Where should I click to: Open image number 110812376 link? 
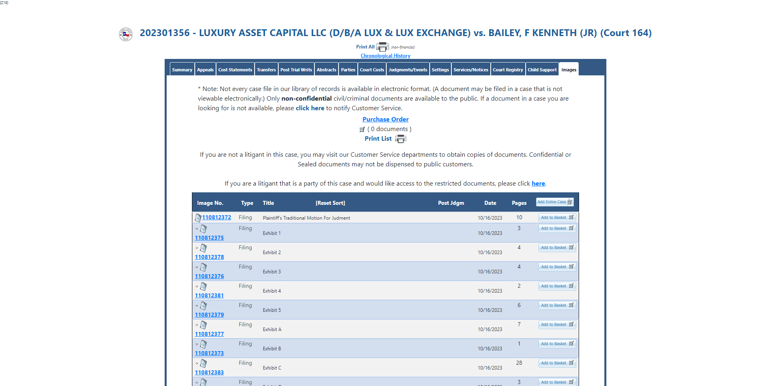(x=209, y=277)
